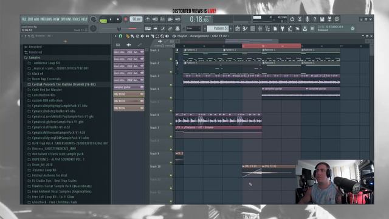This screenshot has height=219, width=389.
Task: Open the TOOLS menu
Action: coord(76,19)
